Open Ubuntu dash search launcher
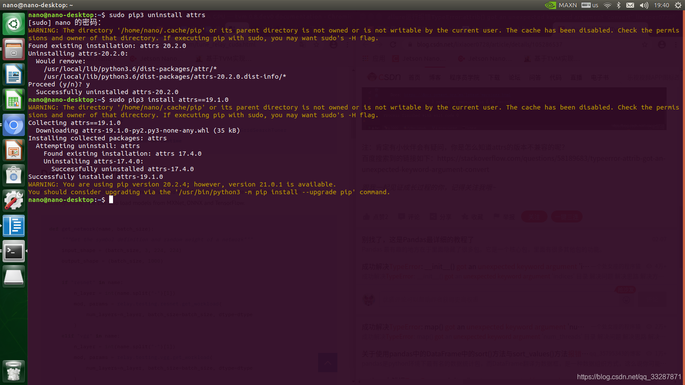Screen dimensions: 685x385 (14, 24)
